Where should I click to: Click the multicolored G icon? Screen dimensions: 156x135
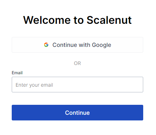[46, 45]
